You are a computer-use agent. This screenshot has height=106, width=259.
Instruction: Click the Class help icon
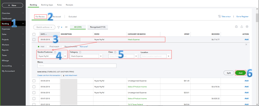point(115,52)
